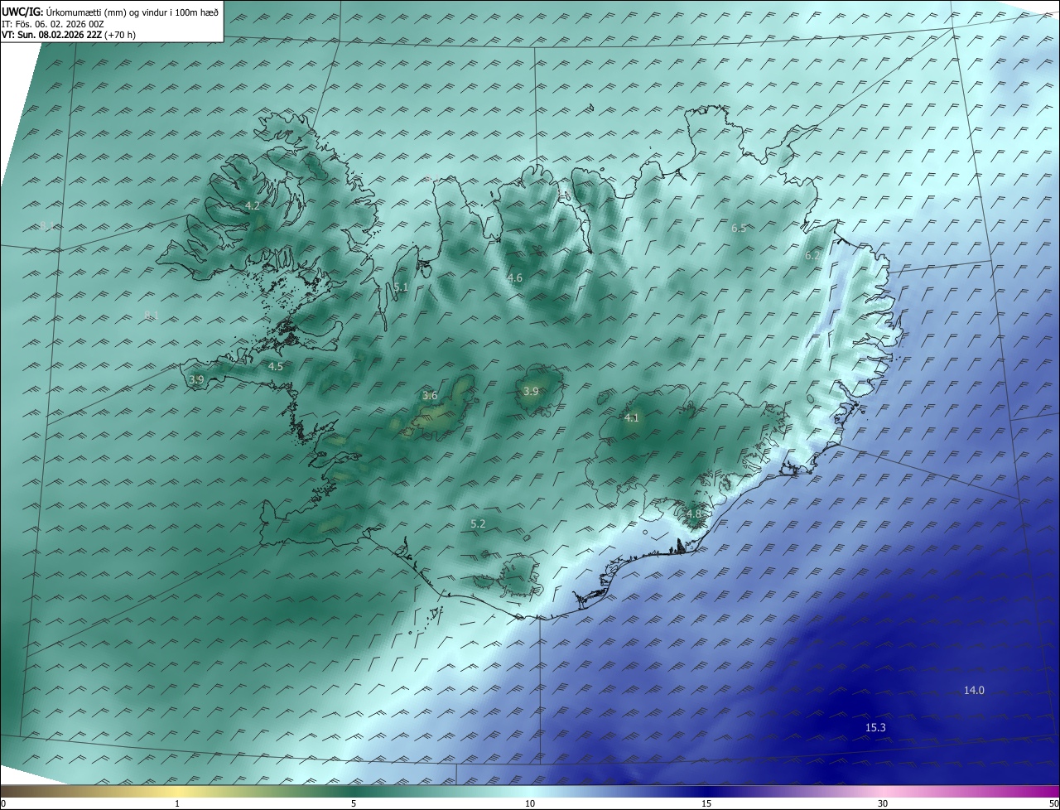Select the 4.8 value near the southeast coast
The image size is (1060, 810).
[x=693, y=514]
